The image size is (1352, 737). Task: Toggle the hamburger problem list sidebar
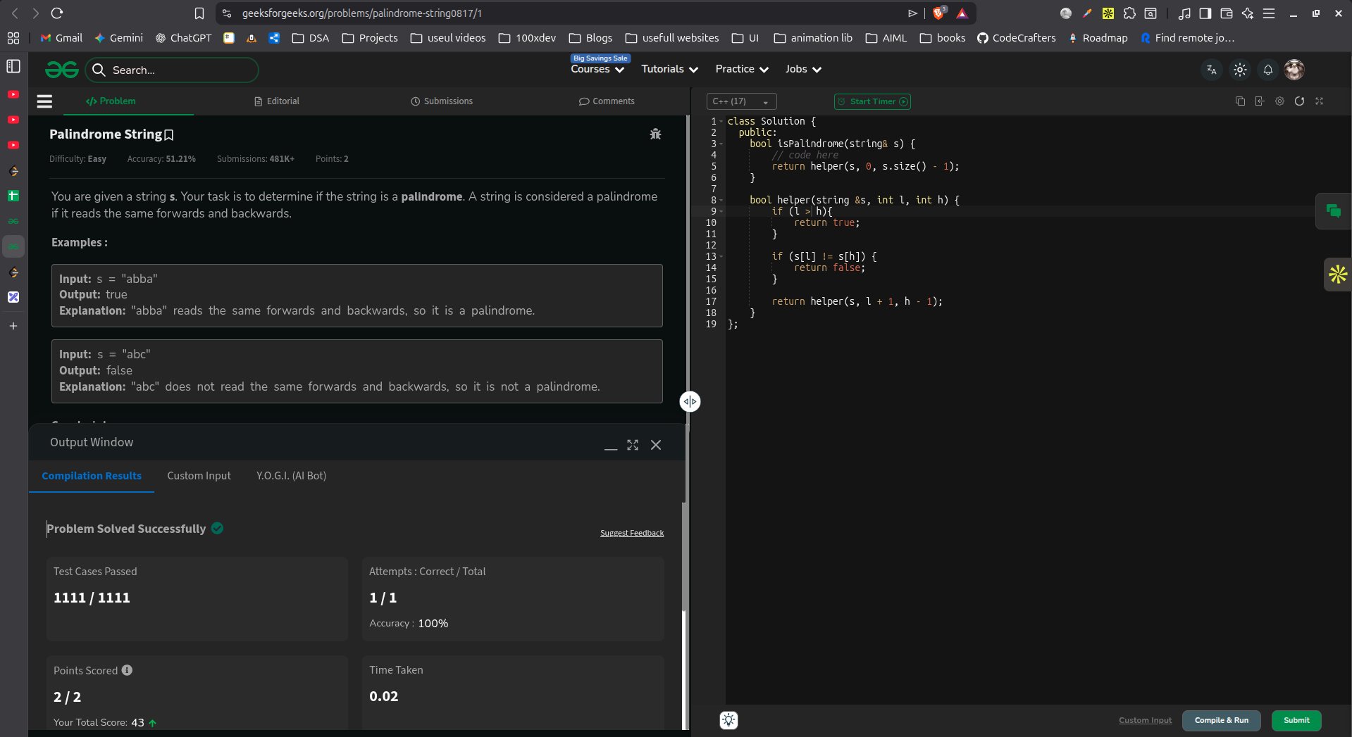44,101
